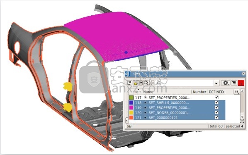Click the DEFINED column header
This screenshot has height=155, width=248.
pos(216,92)
